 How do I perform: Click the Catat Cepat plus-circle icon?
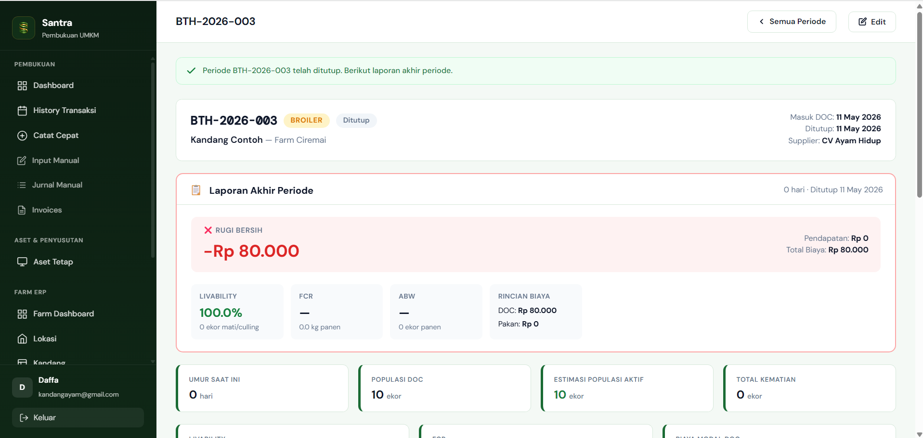coord(22,136)
